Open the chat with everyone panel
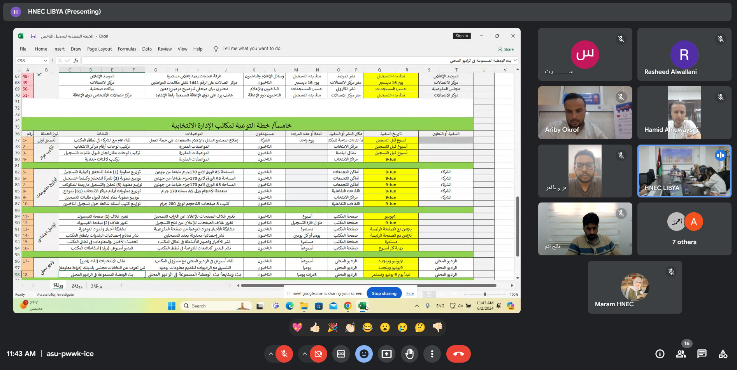This screenshot has width=737, height=370. coord(702,354)
